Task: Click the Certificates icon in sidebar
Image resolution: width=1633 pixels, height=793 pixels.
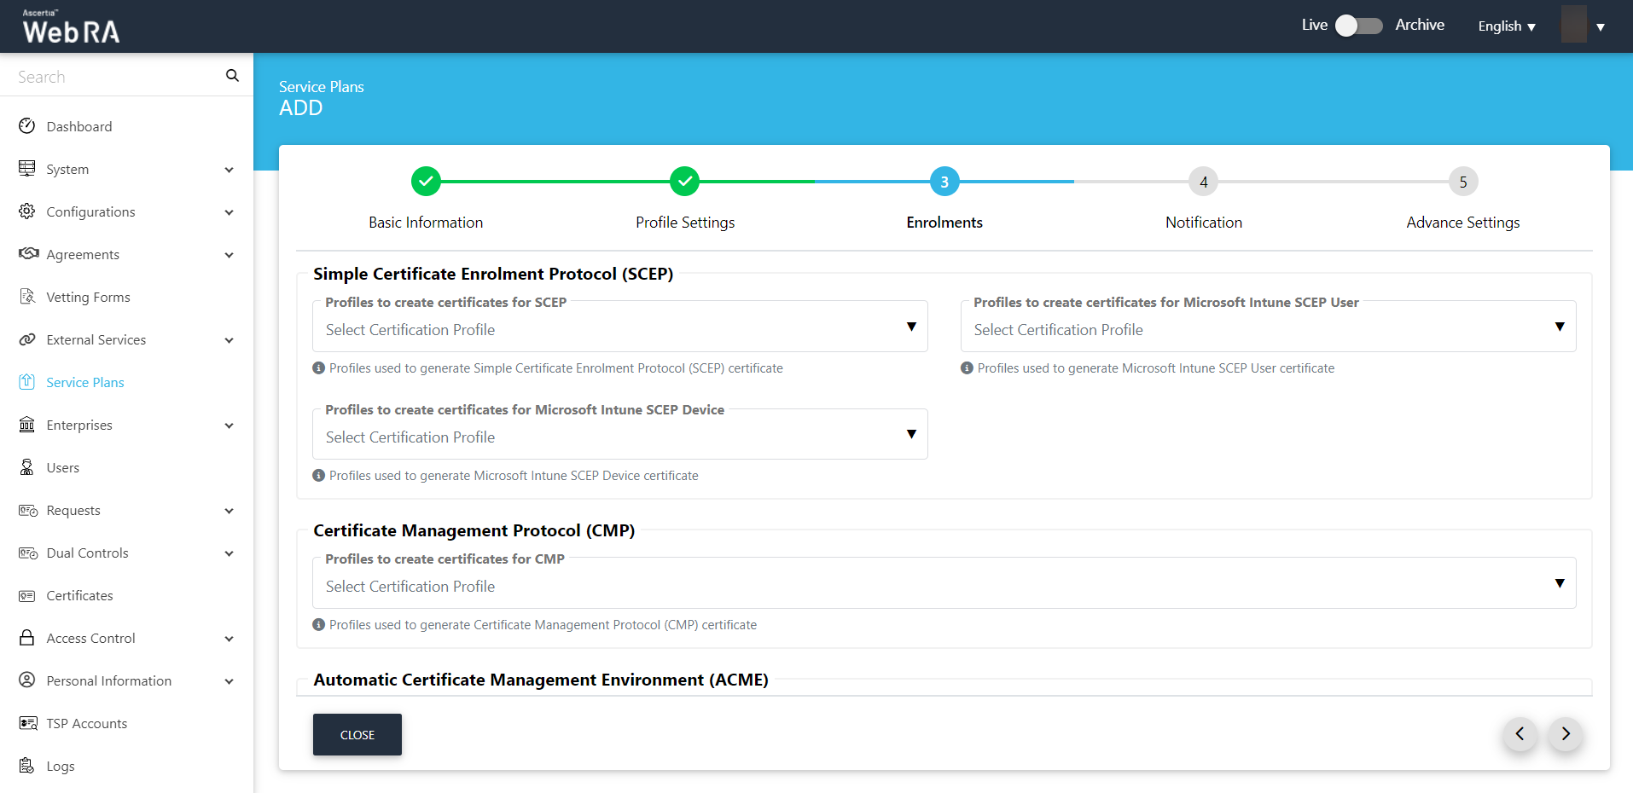Action: tap(27, 595)
